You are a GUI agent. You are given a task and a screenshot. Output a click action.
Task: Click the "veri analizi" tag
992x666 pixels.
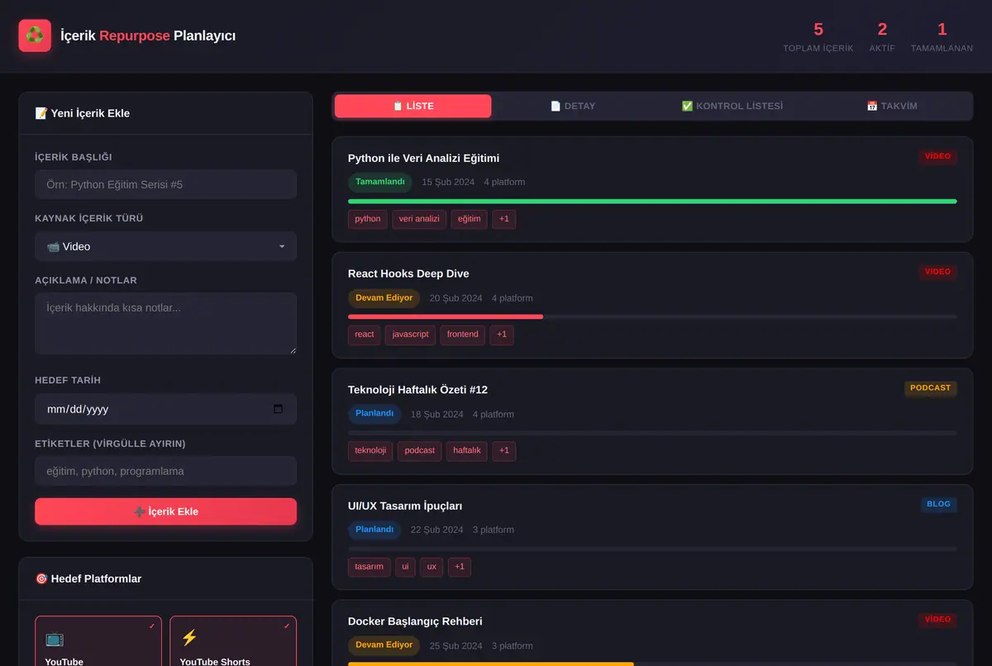tap(419, 219)
